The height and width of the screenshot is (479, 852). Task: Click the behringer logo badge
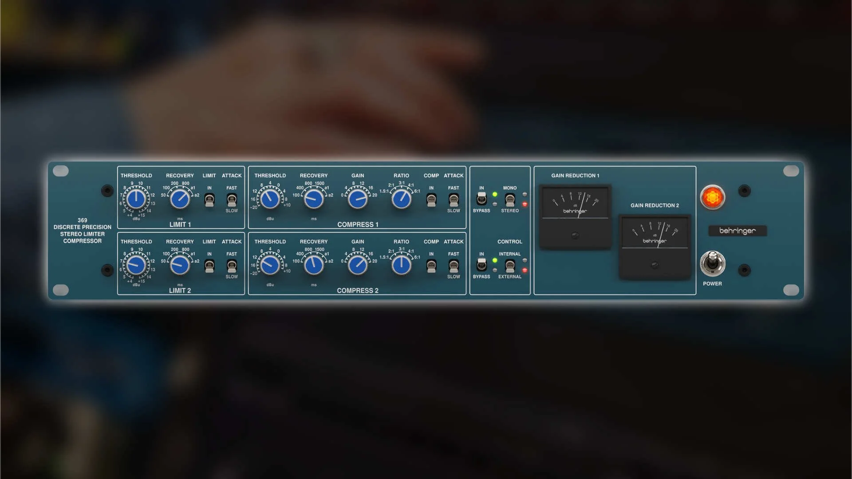click(x=737, y=231)
